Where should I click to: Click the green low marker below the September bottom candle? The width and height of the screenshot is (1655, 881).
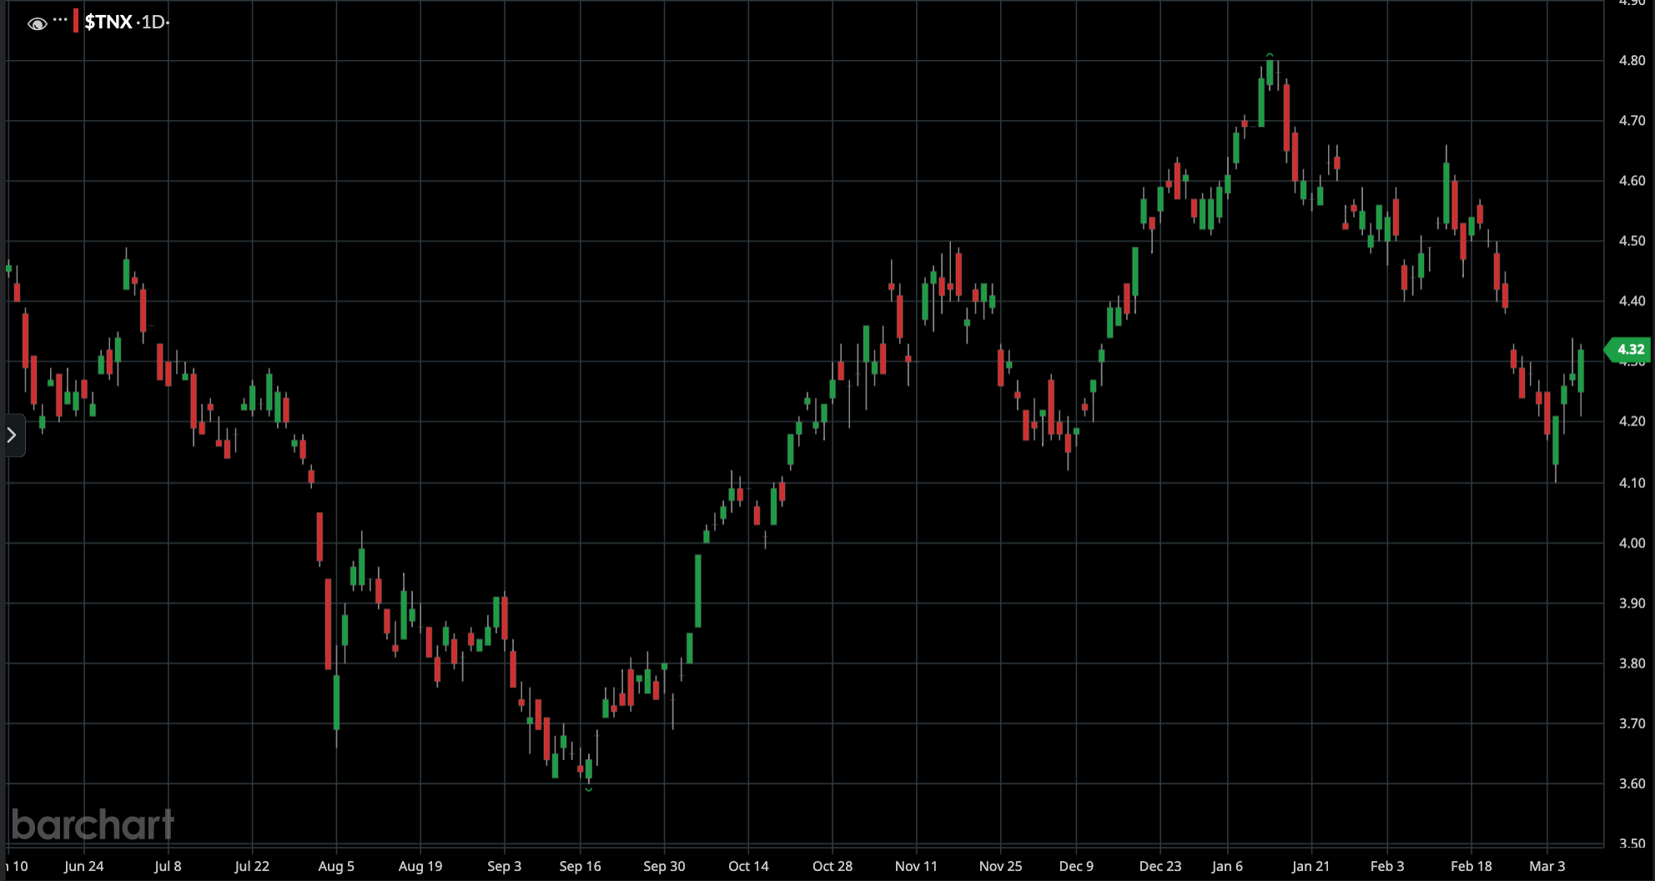[x=589, y=788]
